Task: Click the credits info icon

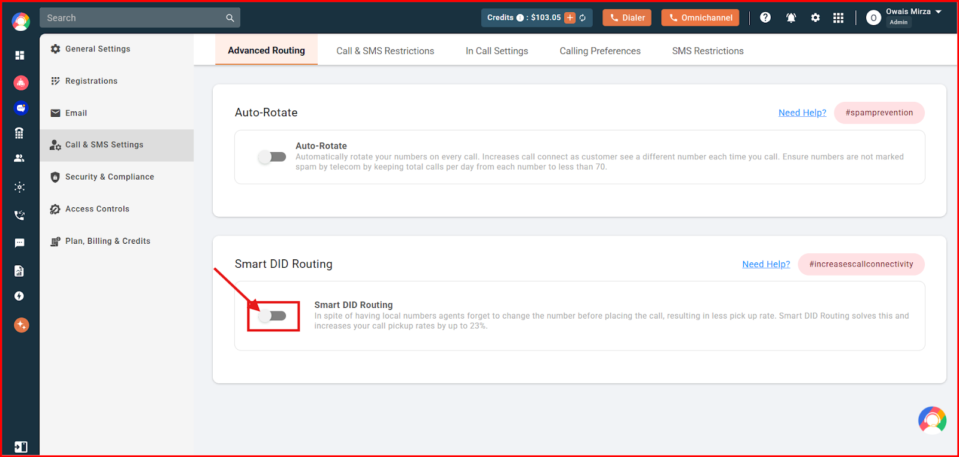Action: 520,18
